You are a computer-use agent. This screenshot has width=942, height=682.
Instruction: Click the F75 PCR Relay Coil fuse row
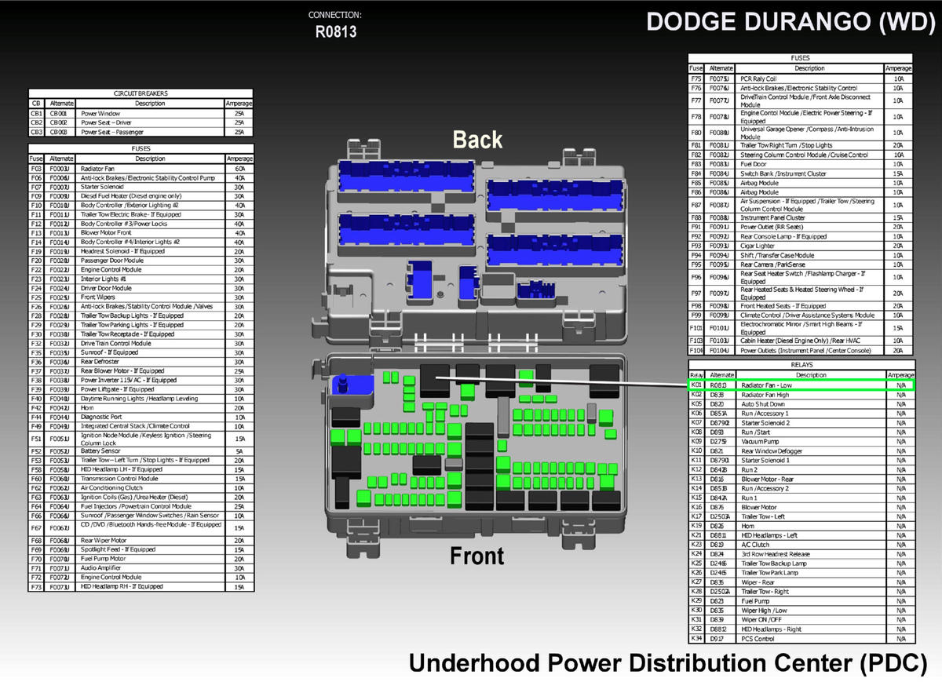pyautogui.click(x=800, y=79)
